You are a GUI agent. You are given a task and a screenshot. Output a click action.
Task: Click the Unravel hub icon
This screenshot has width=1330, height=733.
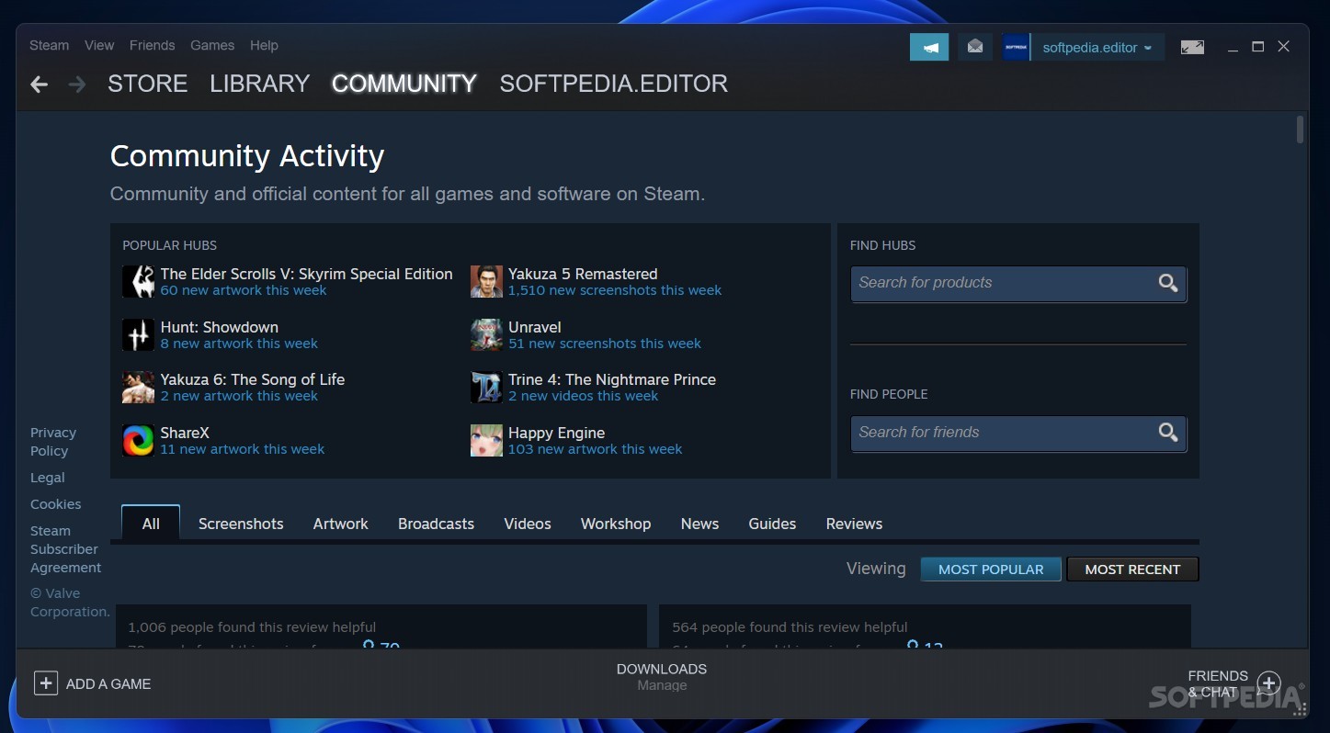click(x=487, y=334)
